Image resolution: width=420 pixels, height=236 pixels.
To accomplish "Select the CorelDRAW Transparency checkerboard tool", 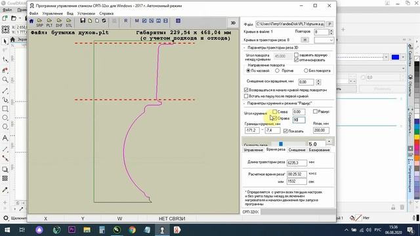I will pos(5,178).
